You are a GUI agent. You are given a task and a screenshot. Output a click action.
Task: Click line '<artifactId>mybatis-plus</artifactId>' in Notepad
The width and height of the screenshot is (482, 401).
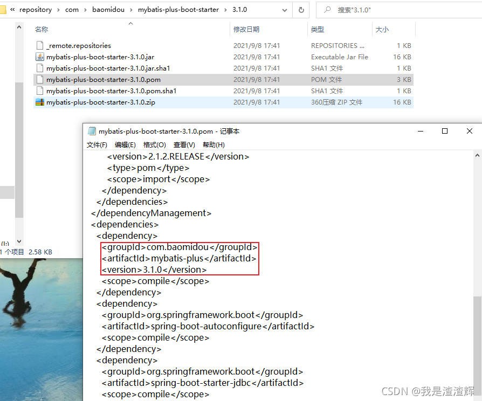pos(179,258)
